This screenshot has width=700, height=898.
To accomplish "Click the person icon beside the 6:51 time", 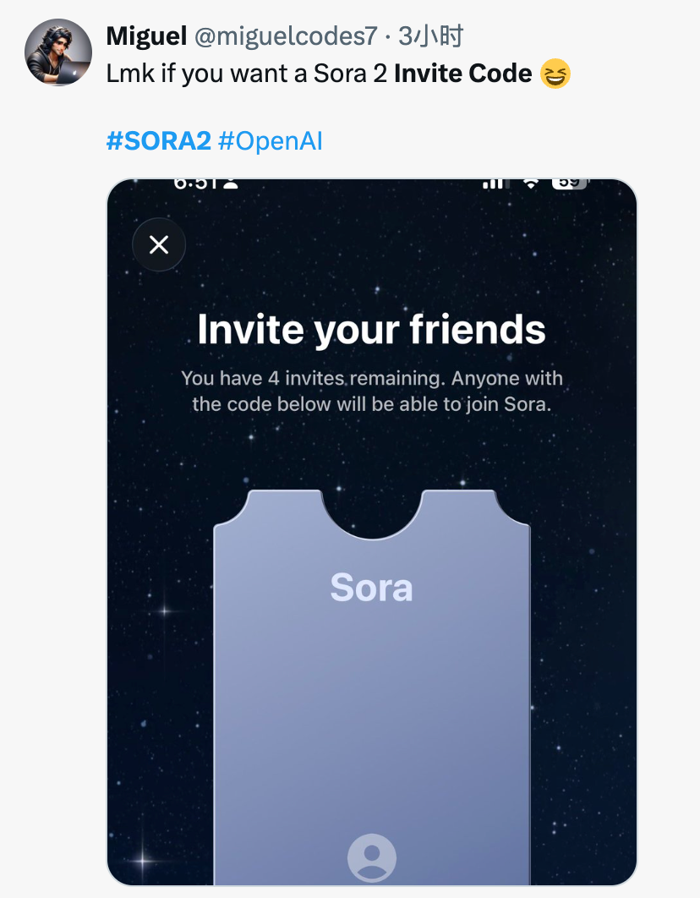I will click(x=231, y=183).
